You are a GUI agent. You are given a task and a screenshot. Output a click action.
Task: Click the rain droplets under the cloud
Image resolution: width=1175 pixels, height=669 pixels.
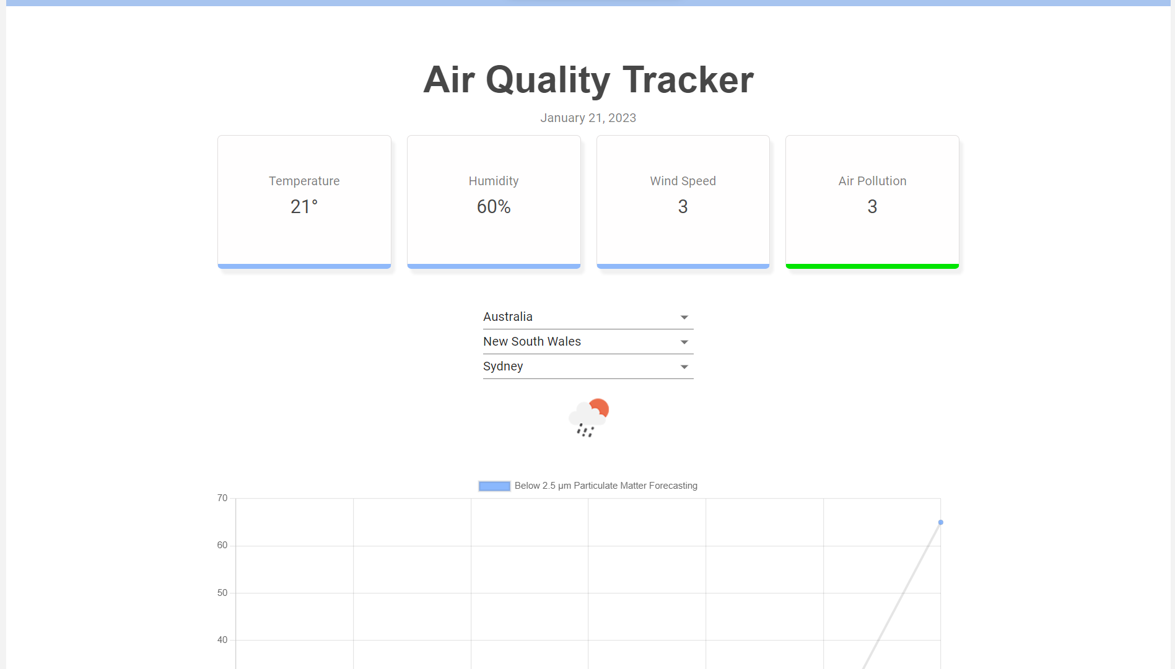(586, 432)
